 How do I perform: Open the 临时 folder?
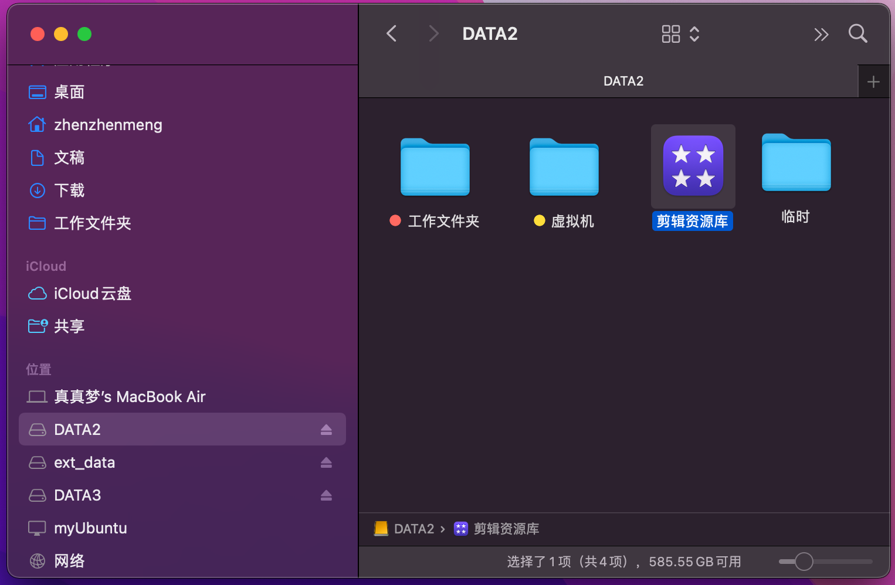pyautogui.click(x=796, y=163)
